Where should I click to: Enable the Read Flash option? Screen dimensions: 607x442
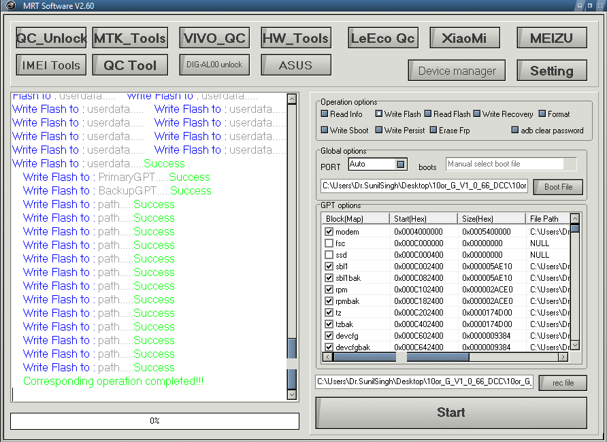click(428, 114)
